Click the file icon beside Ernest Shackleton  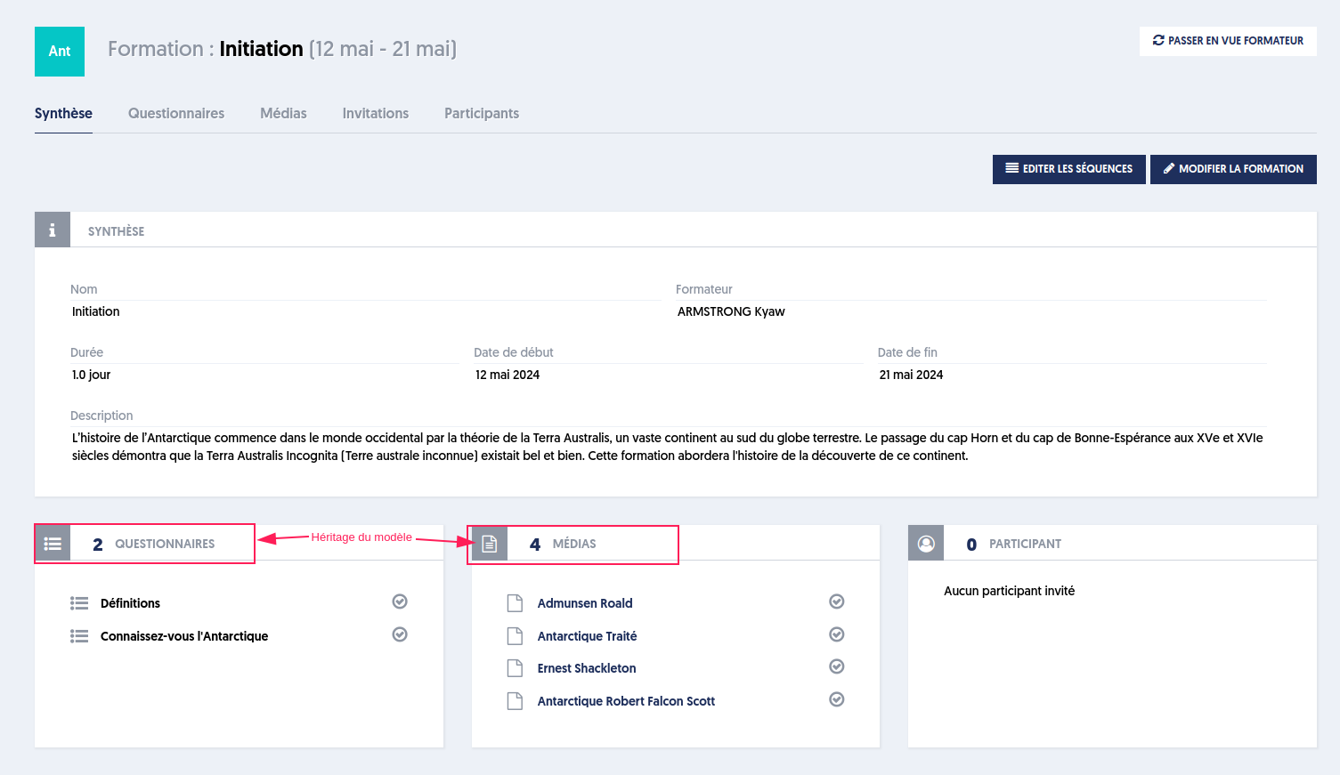[515, 668]
